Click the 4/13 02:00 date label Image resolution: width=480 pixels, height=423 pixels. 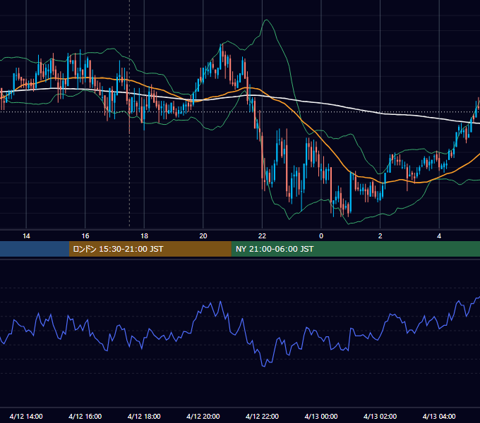pyautogui.click(x=380, y=416)
